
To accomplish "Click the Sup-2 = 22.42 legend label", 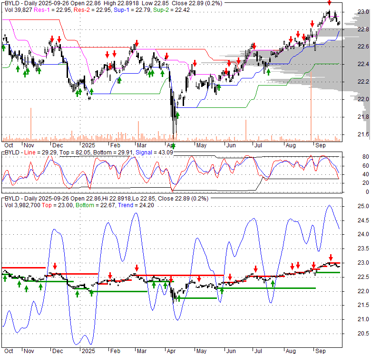I will (171, 10).
